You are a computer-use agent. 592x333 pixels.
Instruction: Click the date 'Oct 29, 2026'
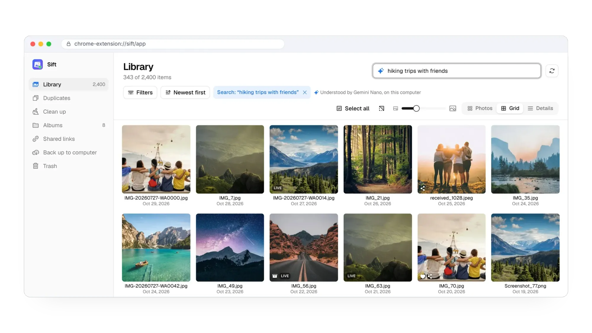tap(156, 204)
